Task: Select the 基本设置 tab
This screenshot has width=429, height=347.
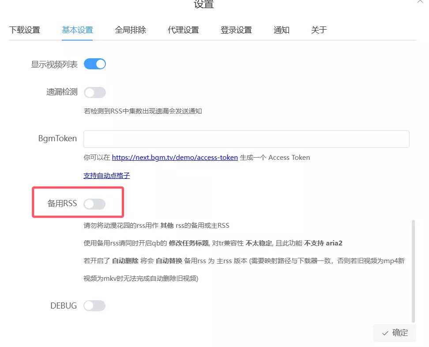Action: 77,30
